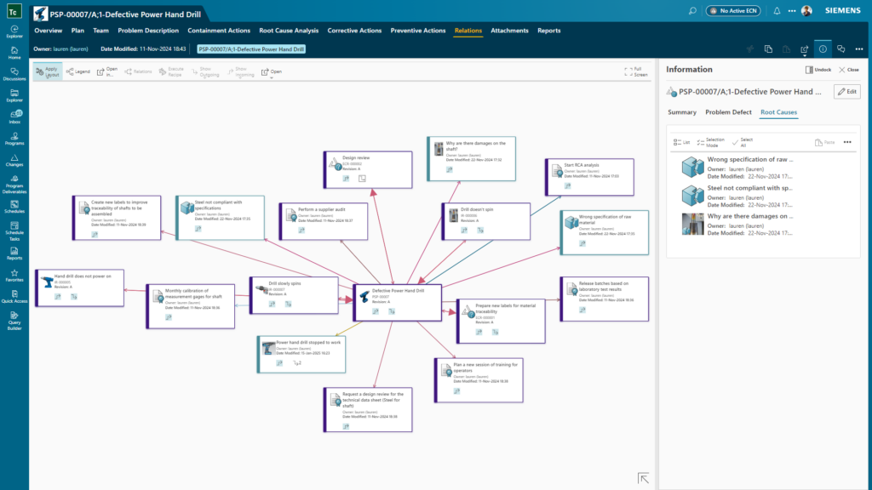872x490 pixels.
Task: Open more options in Root Causes list
Action: (x=847, y=142)
